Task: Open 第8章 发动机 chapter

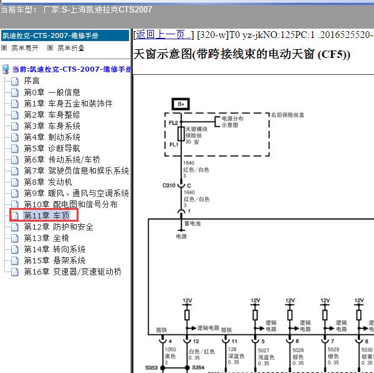Action: coord(48,182)
